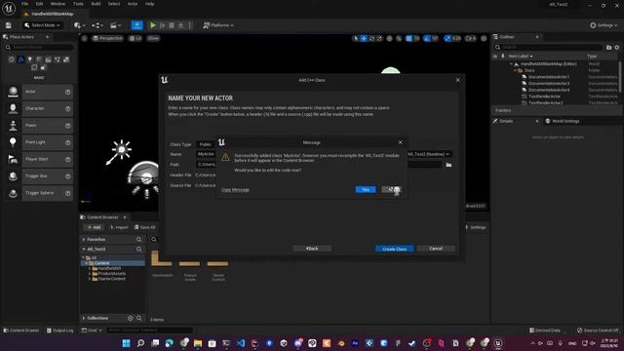Viewport: 624px width, 351px height.
Task: Click the save level icon in toolbar
Action: coord(9,25)
